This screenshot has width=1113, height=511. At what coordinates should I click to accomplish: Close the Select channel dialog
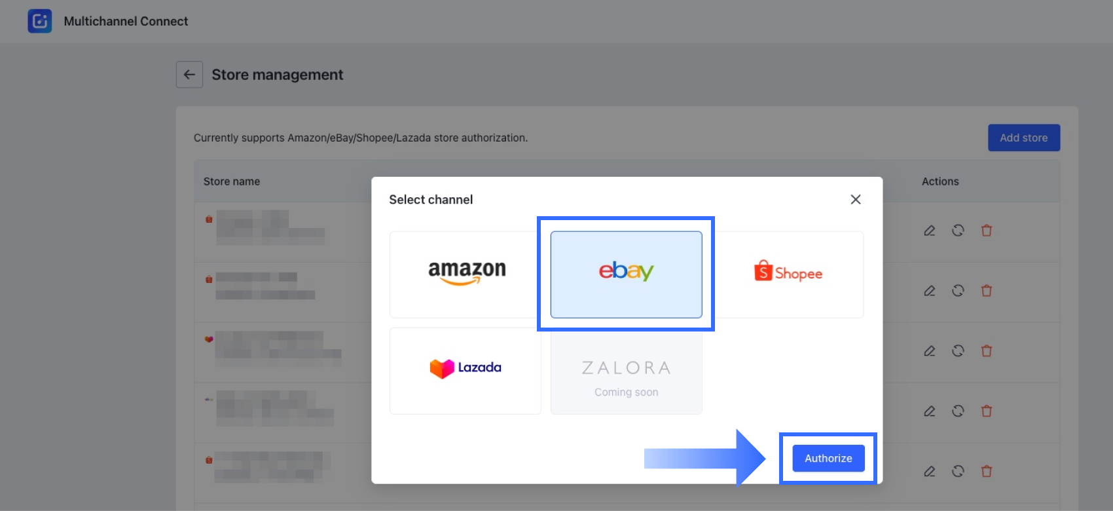pos(855,199)
